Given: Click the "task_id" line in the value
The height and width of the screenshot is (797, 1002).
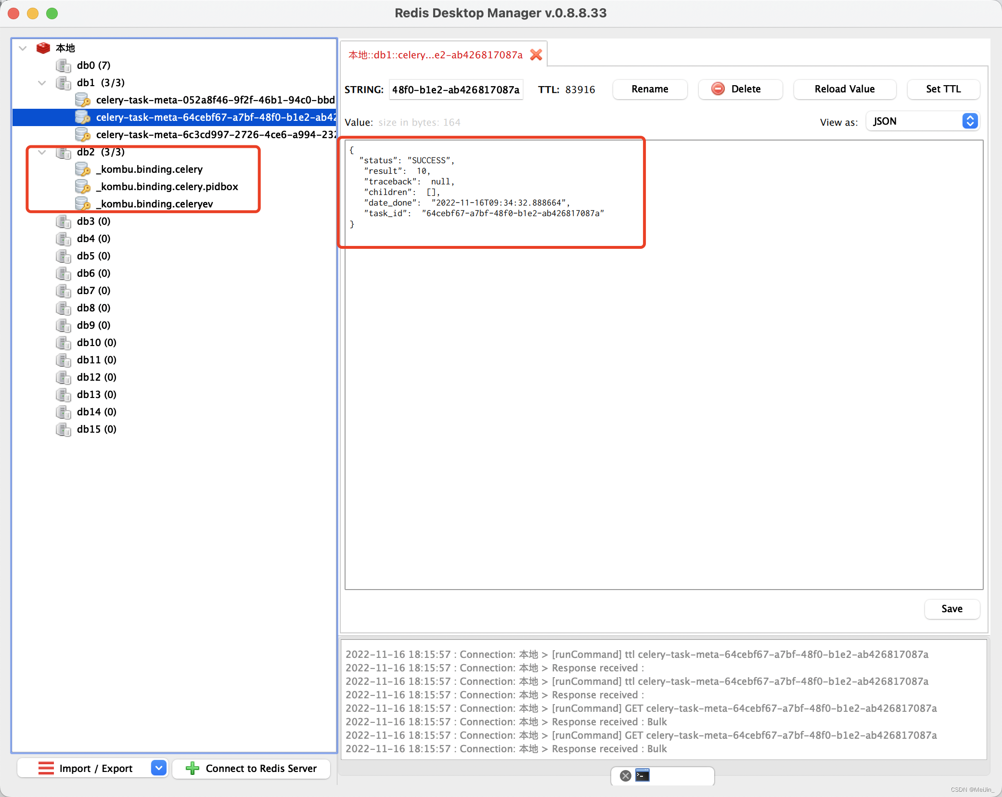Looking at the screenshot, I should coord(484,213).
